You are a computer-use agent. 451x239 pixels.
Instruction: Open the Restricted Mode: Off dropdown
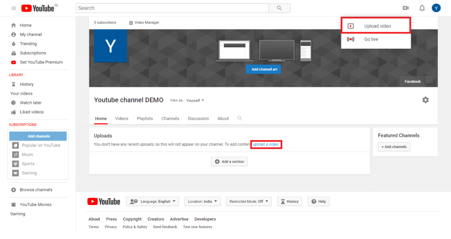(x=248, y=201)
